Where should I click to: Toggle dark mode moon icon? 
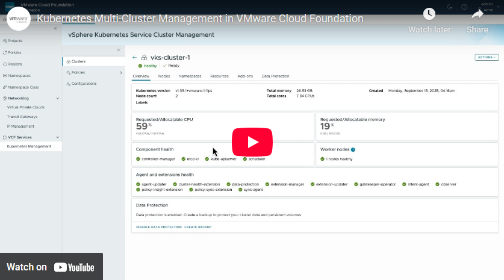click(450, 7)
